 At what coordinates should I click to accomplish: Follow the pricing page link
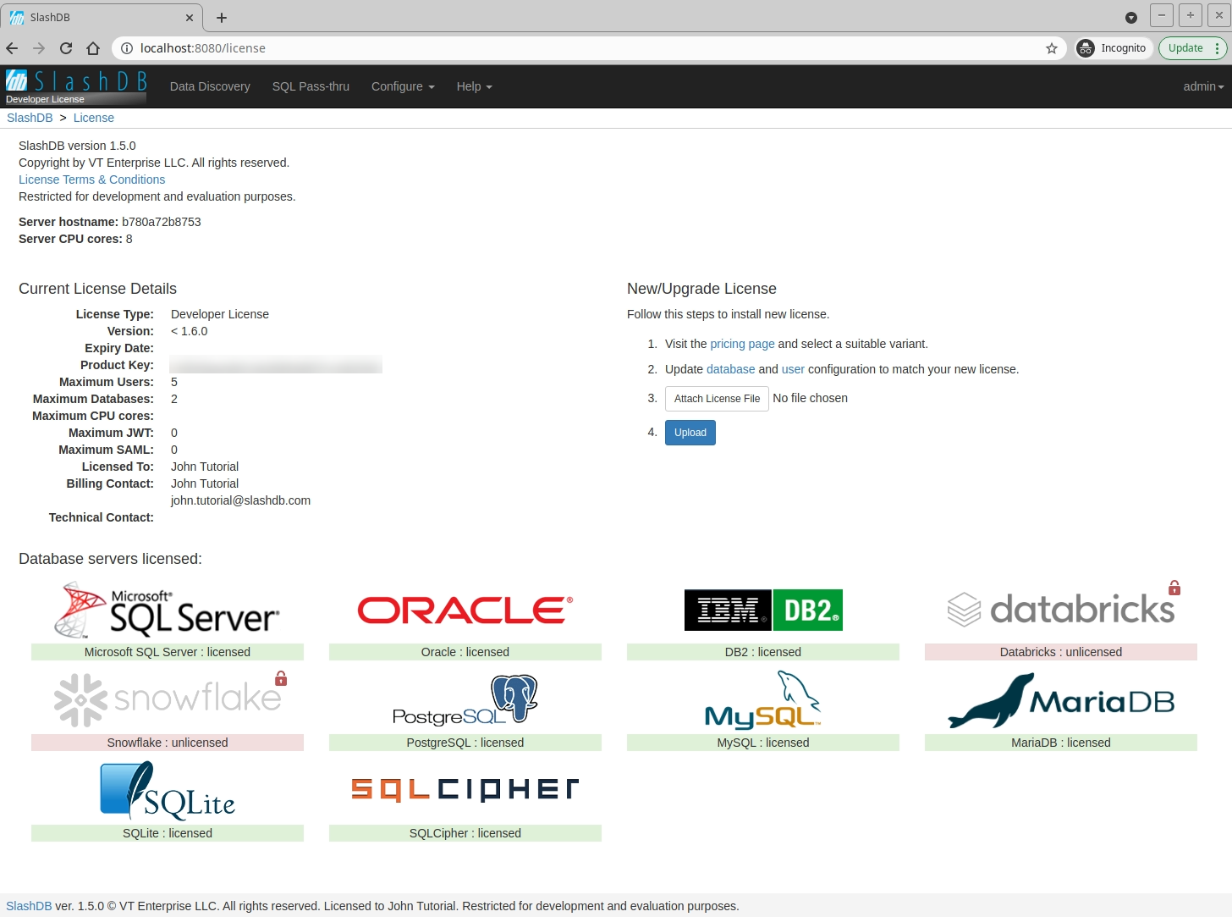tap(742, 344)
